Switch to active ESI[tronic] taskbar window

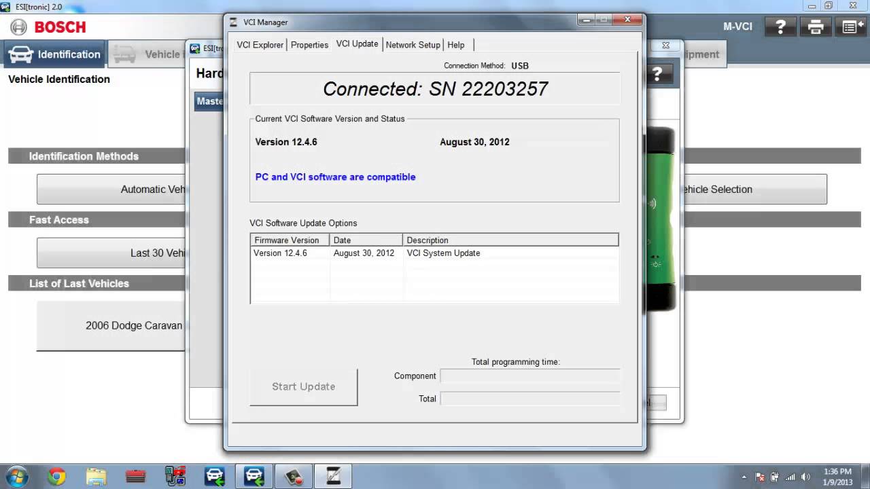point(254,477)
